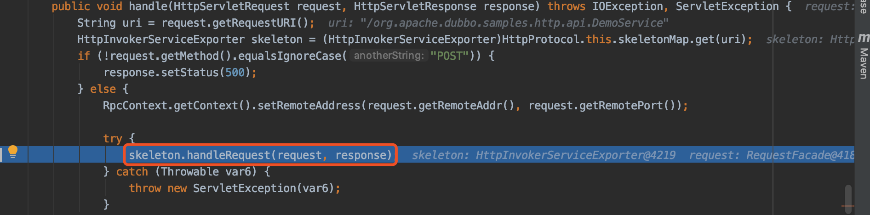Click the highlighted skeleton.handleRequest call
This screenshot has height=215, width=870.
pyautogui.click(x=260, y=155)
